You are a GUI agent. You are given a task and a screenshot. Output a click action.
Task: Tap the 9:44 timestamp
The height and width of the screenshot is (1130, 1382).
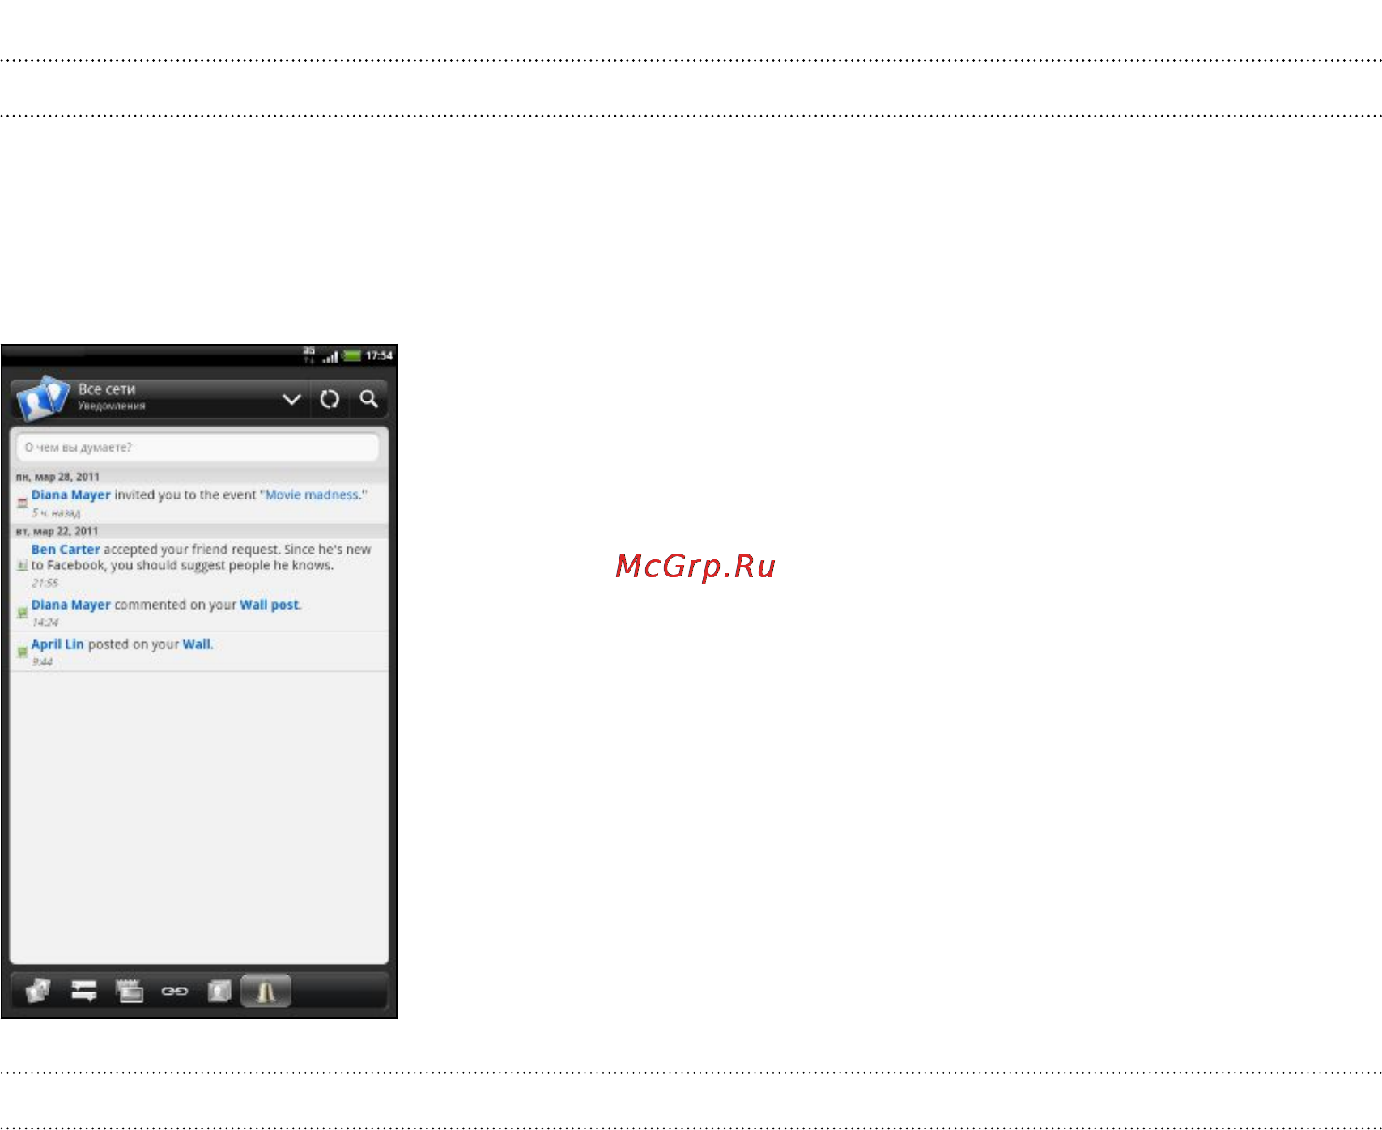coord(42,662)
